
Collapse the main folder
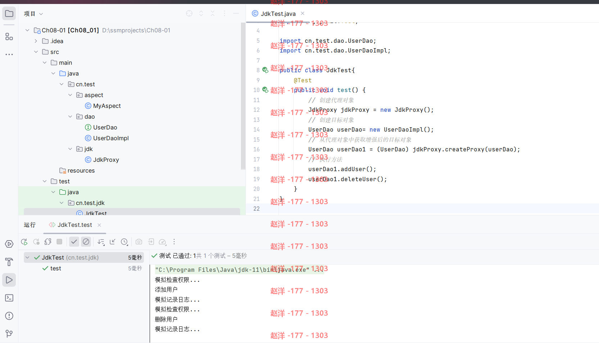44,63
